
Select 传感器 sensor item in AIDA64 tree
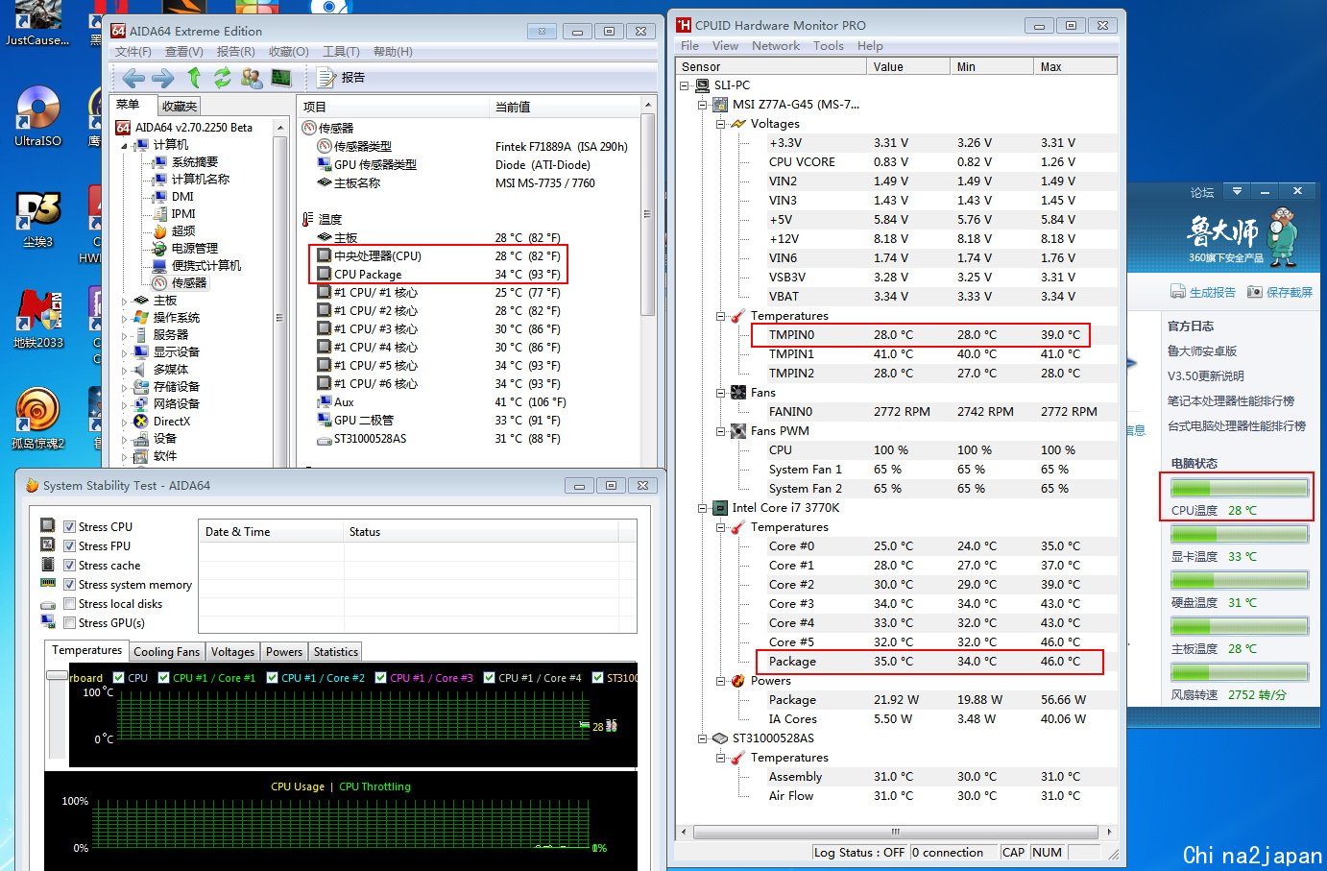(180, 282)
